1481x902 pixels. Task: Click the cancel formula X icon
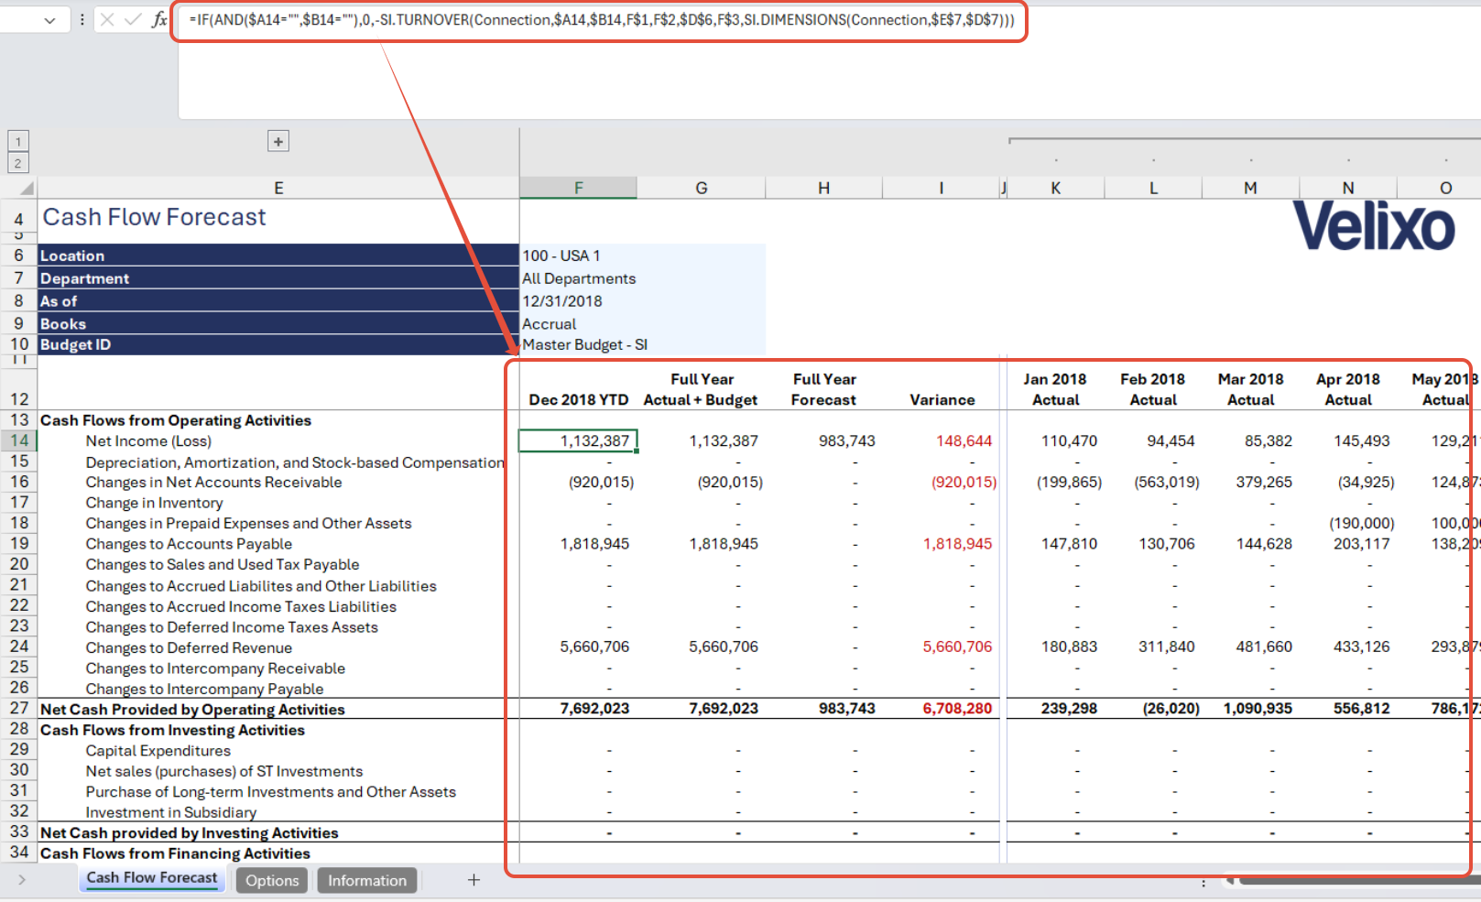pyautogui.click(x=107, y=19)
